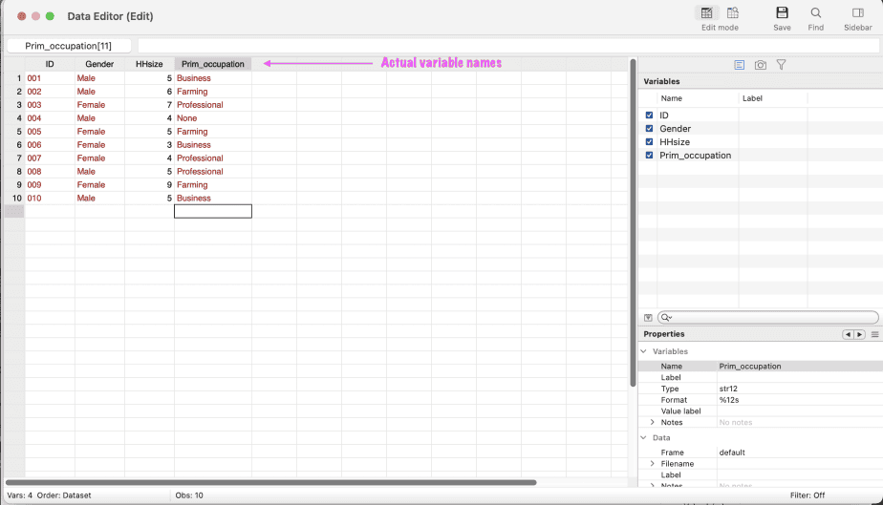Open the snapshots camera icon

tap(761, 65)
